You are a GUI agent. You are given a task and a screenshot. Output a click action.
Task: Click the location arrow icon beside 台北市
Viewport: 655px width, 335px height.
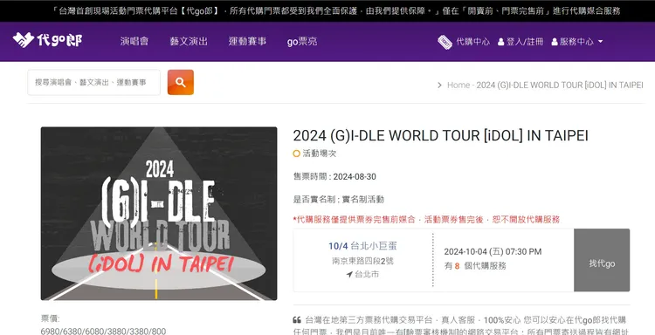click(349, 274)
